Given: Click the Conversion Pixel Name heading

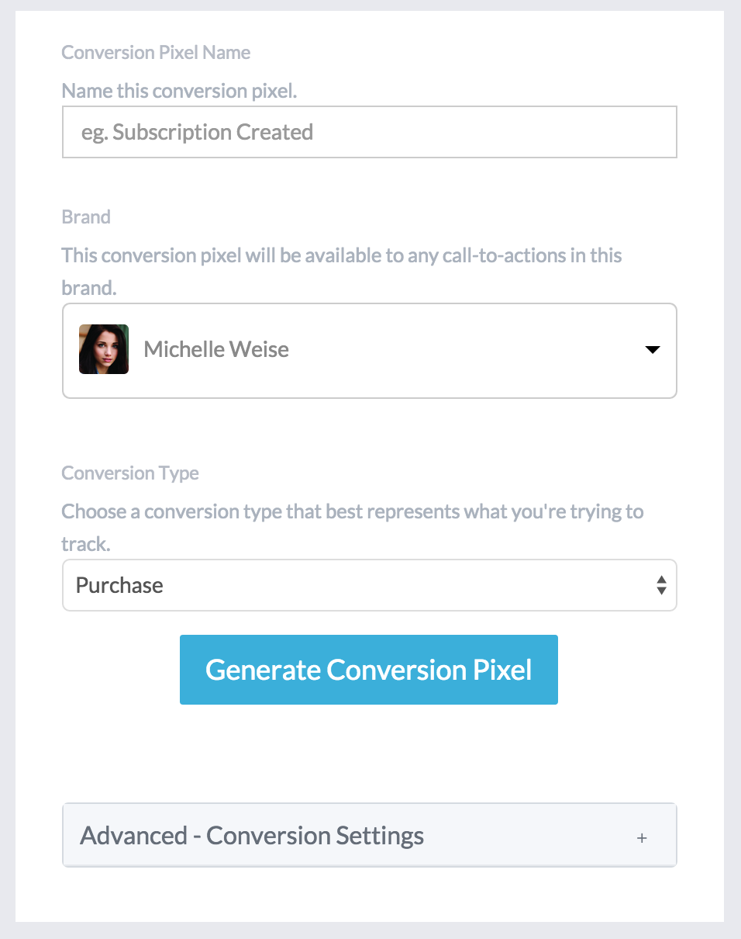Looking at the screenshot, I should [156, 52].
